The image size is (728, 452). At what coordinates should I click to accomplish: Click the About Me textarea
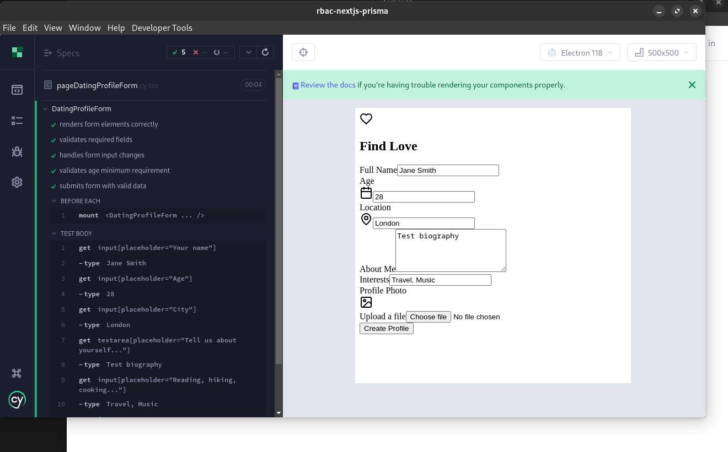point(451,250)
